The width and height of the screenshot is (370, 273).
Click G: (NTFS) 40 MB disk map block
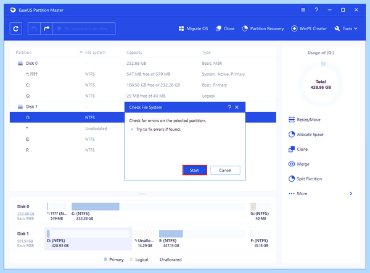(260, 212)
